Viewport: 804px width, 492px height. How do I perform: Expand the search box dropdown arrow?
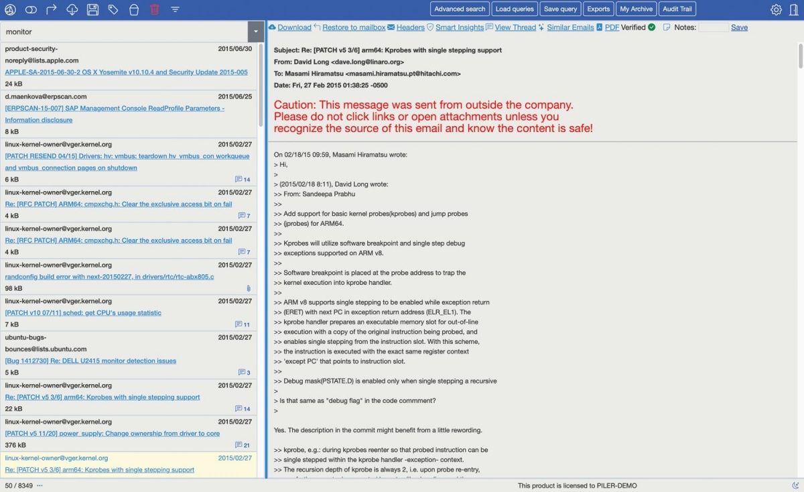(256, 32)
